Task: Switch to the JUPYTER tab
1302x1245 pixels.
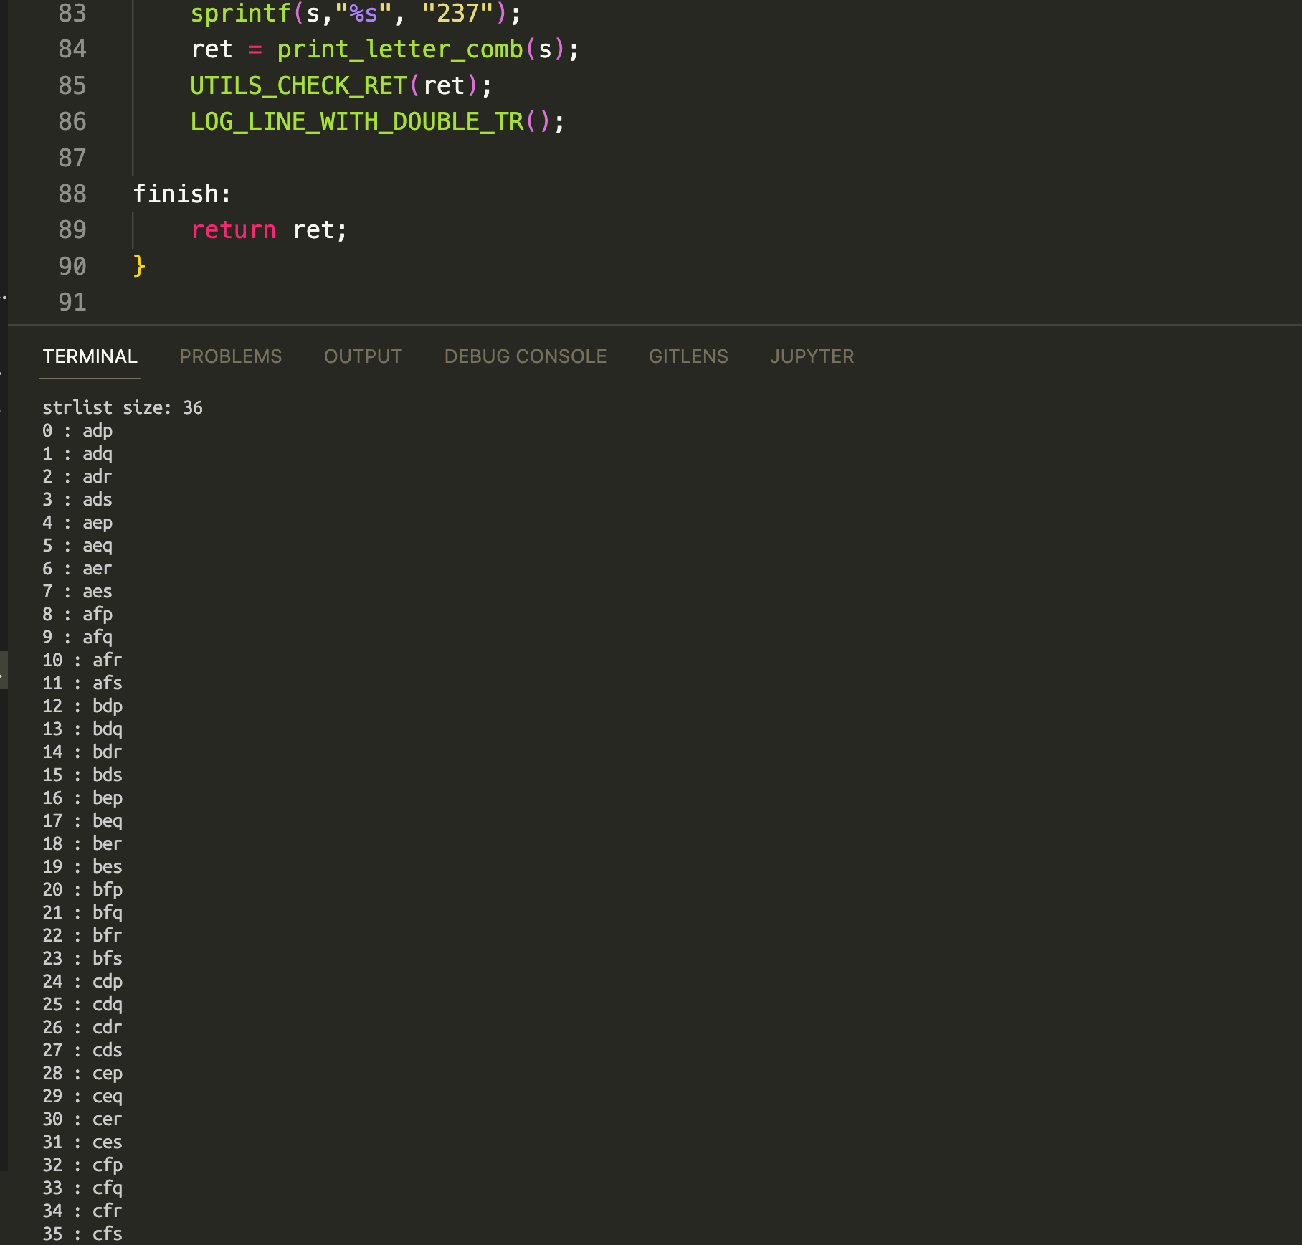Action: [812, 356]
